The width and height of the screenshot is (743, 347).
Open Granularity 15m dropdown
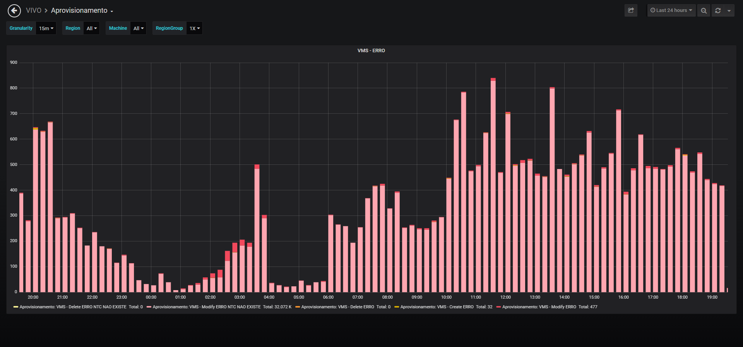tap(46, 28)
